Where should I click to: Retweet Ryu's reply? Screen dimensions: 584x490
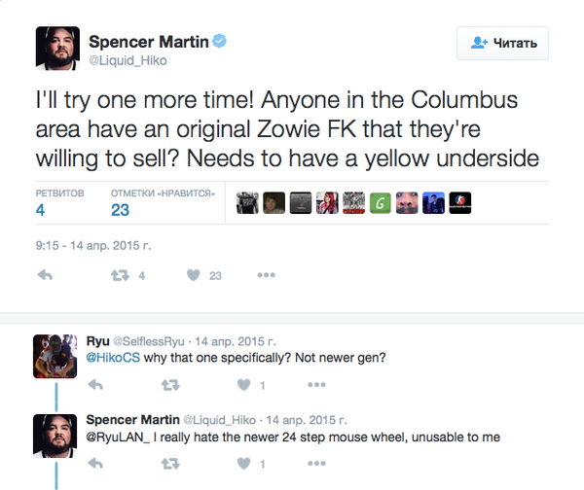tap(169, 385)
